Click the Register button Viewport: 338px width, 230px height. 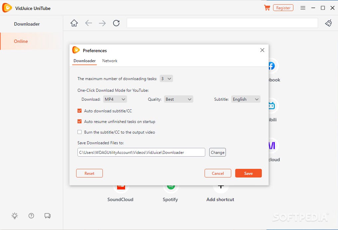[x=283, y=8]
